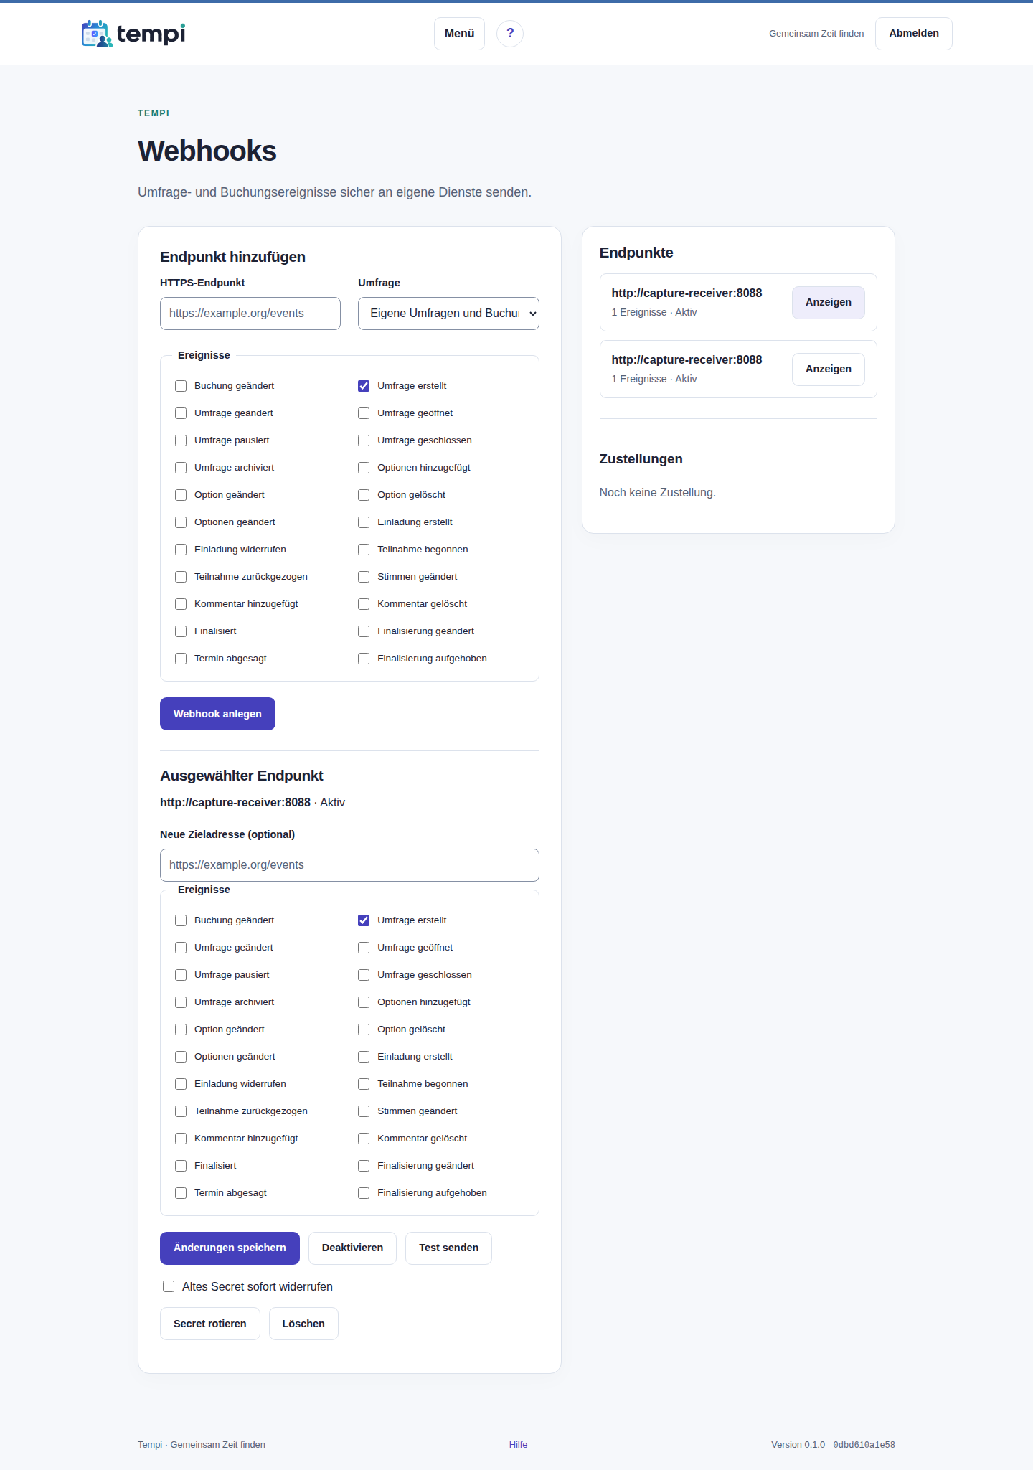Check Umfrage archiviert in selected endpoint section
Screen dimensions: 1033x1470
tap(181, 1002)
